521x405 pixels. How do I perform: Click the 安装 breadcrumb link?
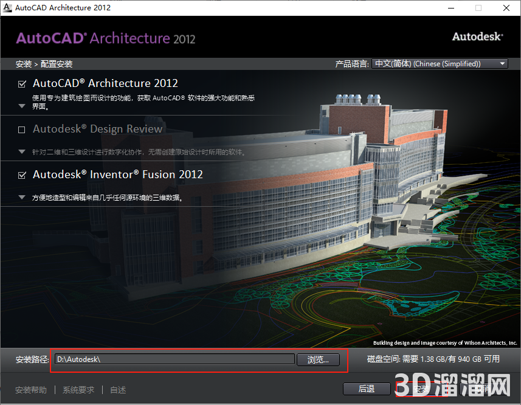[23, 64]
